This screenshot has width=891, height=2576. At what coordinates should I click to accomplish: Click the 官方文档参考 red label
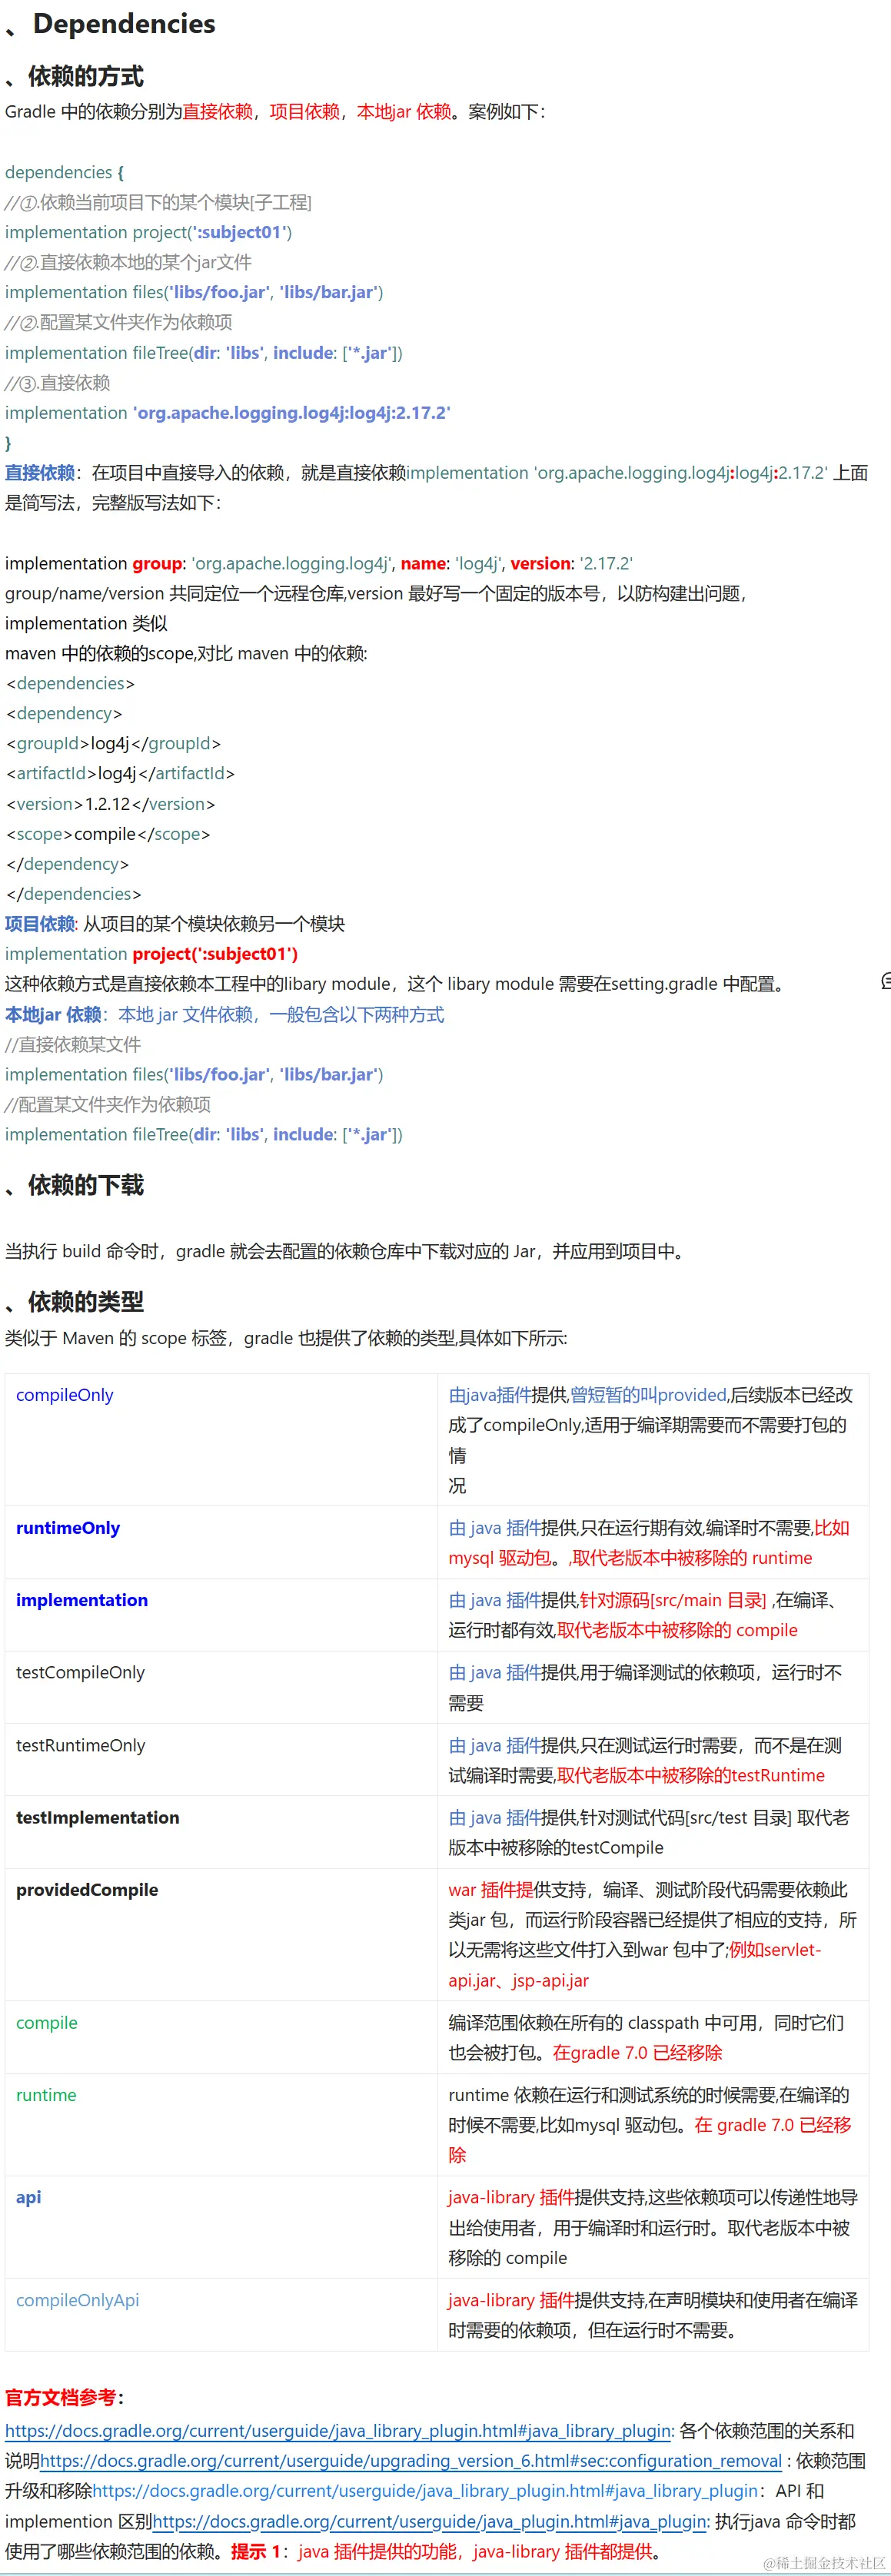click(61, 2397)
